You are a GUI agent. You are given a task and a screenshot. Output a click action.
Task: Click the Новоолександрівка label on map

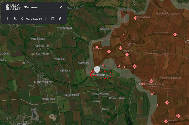(168, 13)
